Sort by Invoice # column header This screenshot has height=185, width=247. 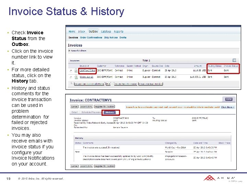tap(84, 66)
